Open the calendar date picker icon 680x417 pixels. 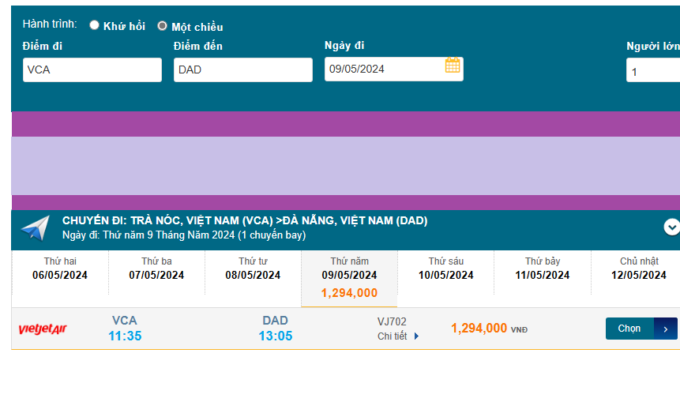click(453, 66)
